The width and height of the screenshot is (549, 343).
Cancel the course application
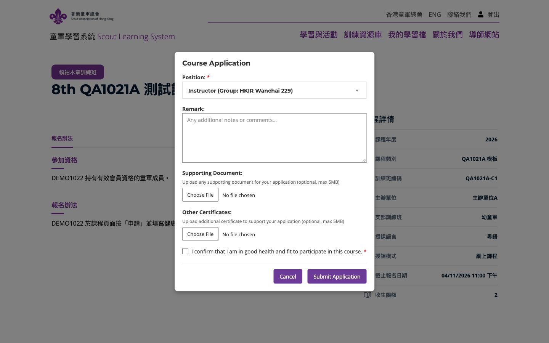(287, 276)
